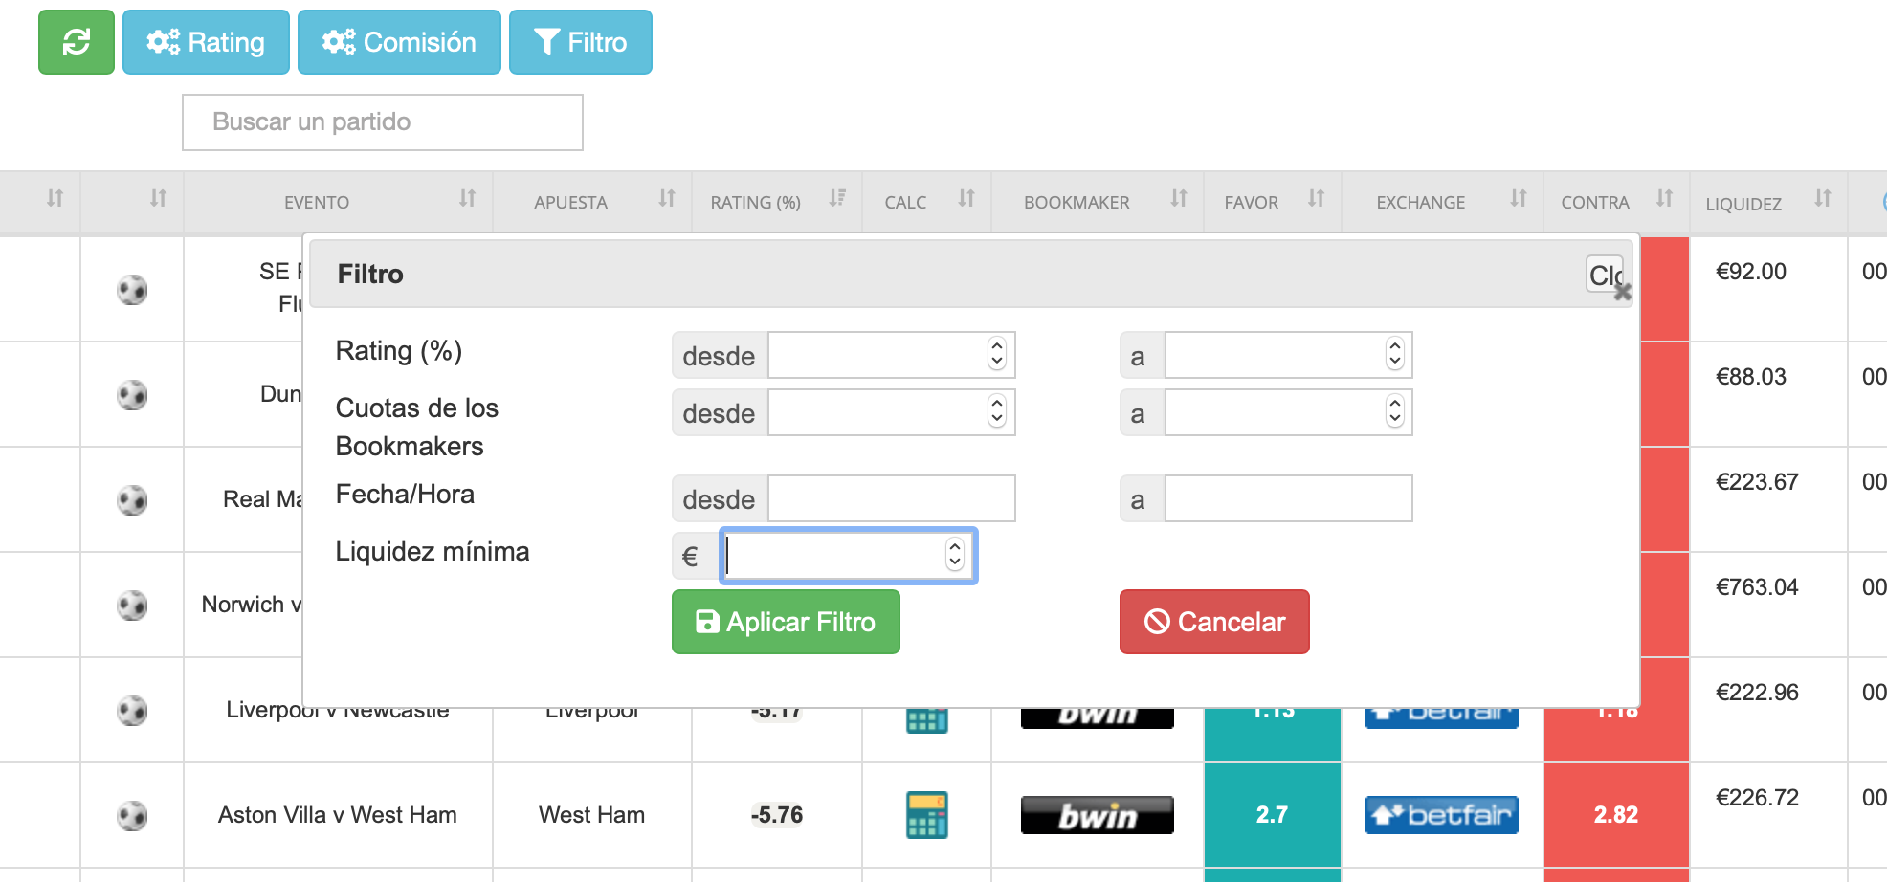
Task: Open the Rating settings button
Action: tap(206, 42)
